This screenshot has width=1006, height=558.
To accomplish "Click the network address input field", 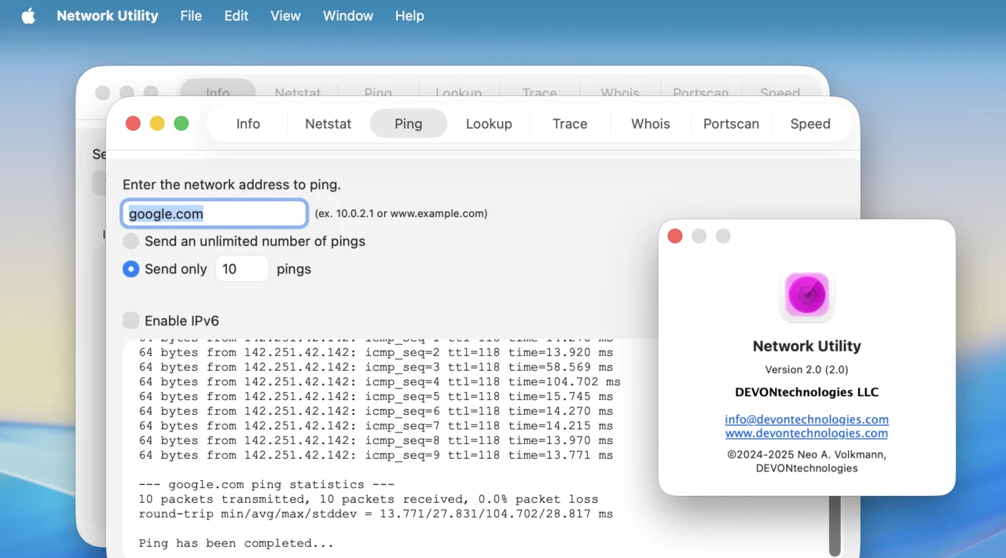I will [214, 213].
